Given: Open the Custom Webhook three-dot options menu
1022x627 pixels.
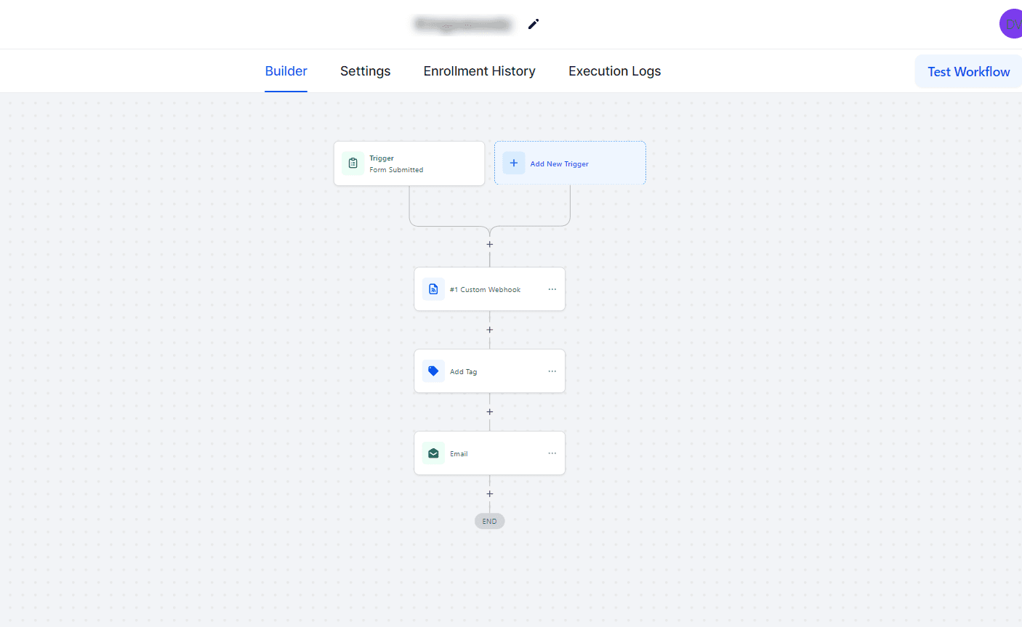Looking at the screenshot, I should [552, 289].
